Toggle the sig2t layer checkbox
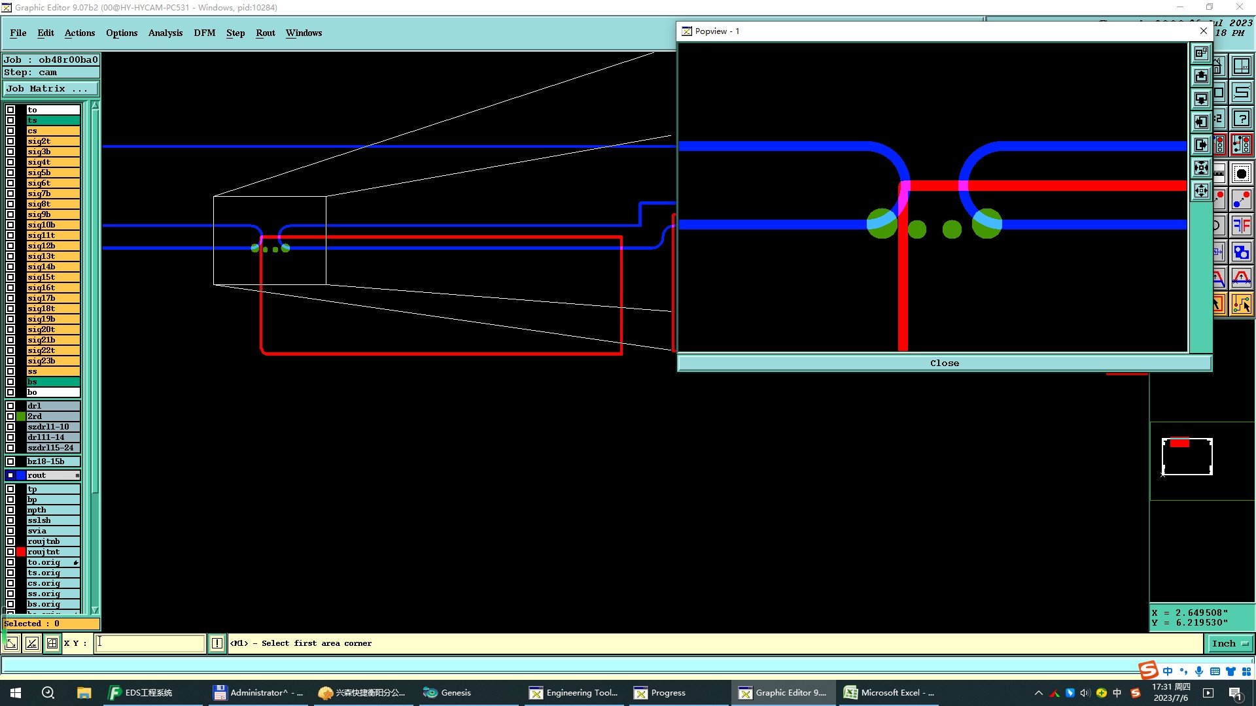Image resolution: width=1256 pixels, height=706 pixels. (x=10, y=141)
